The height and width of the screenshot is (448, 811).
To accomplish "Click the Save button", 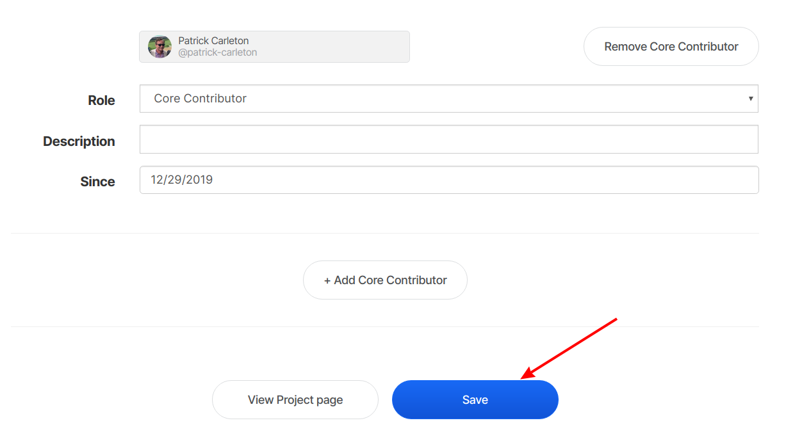I will click(475, 400).
